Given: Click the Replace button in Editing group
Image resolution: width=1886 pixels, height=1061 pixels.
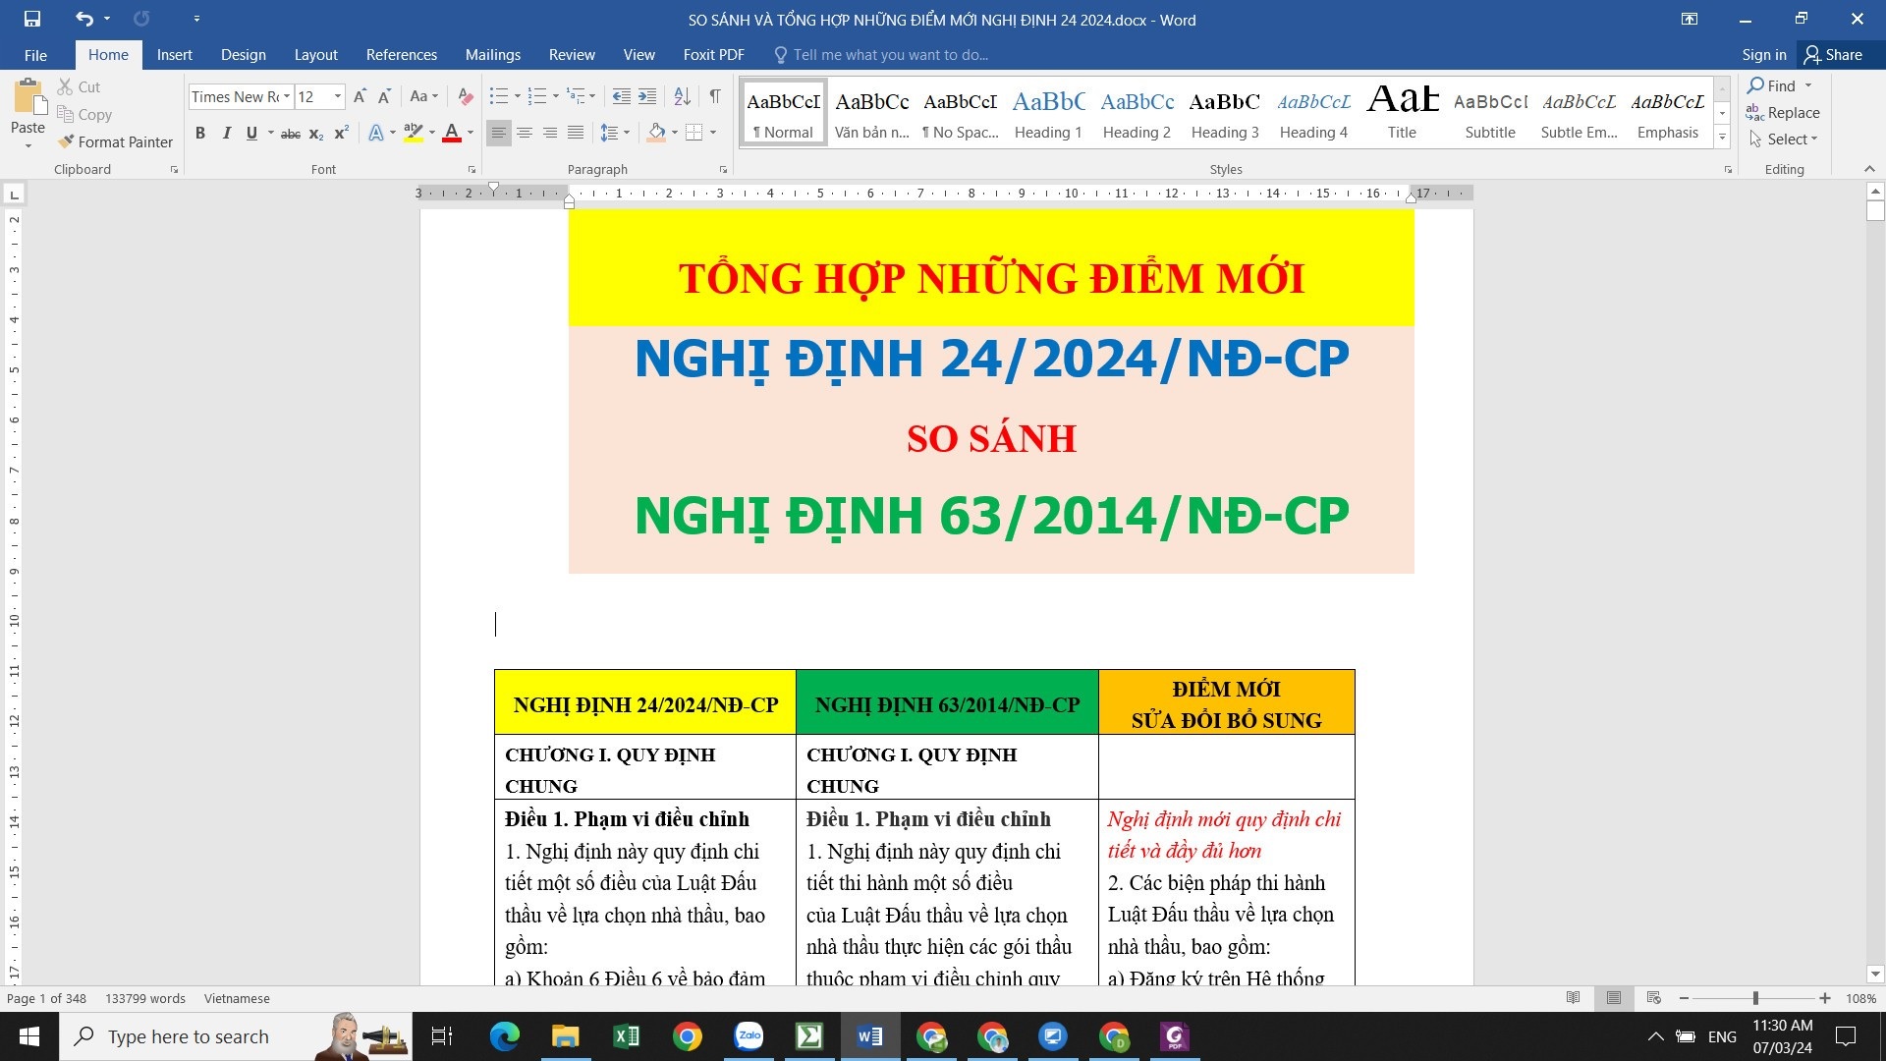Looking at the screenshot, I should 1789,112.
